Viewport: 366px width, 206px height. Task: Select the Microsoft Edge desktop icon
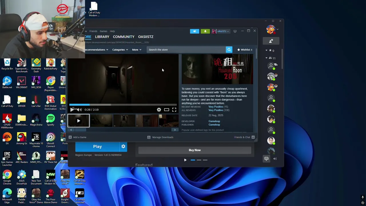(7, 196)
